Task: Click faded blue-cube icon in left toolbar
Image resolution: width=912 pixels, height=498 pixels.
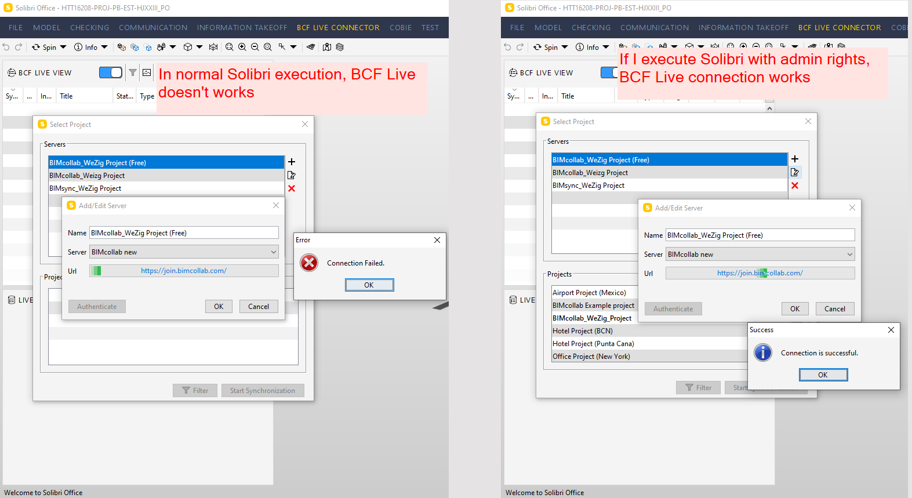Action: tap(135, 47)
